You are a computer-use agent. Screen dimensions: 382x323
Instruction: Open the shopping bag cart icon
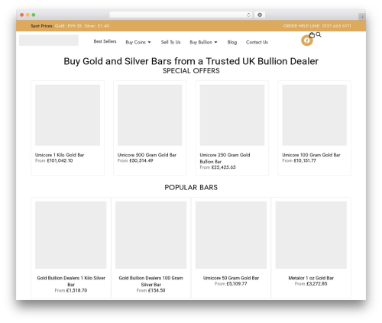coord(312,35)
